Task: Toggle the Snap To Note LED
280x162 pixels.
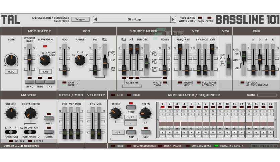Action: pyautogui.click(x=64, y=83)
